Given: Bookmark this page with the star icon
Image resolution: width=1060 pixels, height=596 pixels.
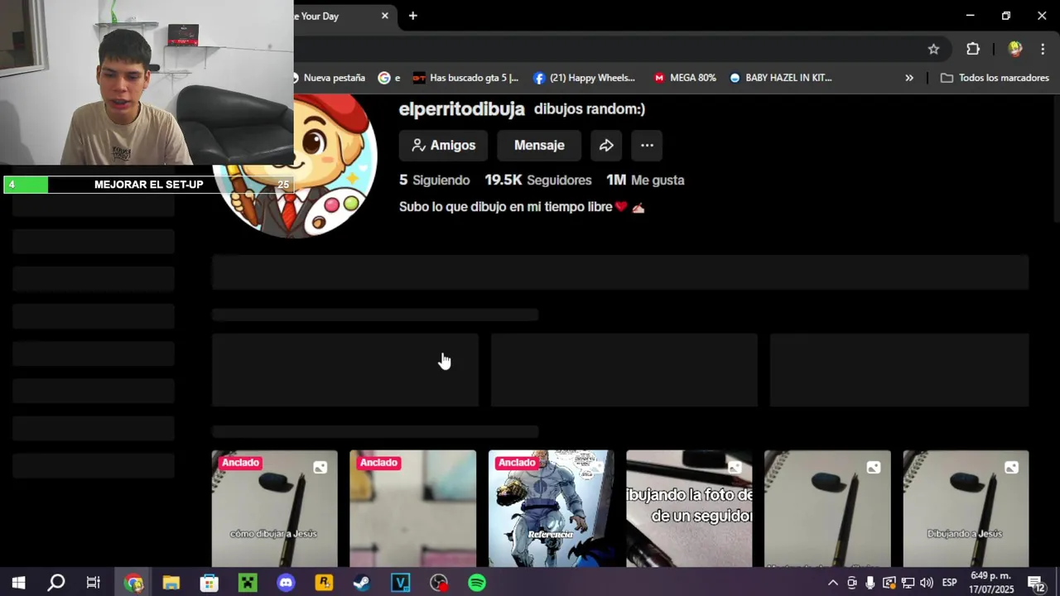Looking at the screenshot, I should coord(933,49).
